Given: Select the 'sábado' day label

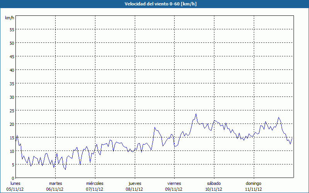Looking at the screenshot, I should tap(214, 183).
